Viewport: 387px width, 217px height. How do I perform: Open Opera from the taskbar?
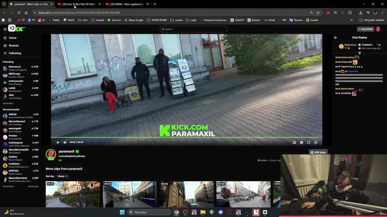tap(229, 212)
